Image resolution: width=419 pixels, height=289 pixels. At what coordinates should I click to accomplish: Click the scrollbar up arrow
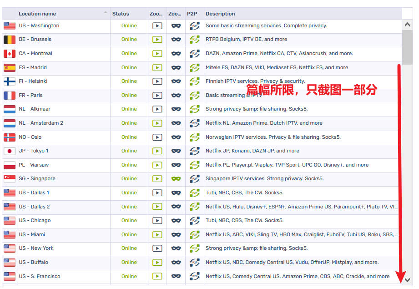408,25
